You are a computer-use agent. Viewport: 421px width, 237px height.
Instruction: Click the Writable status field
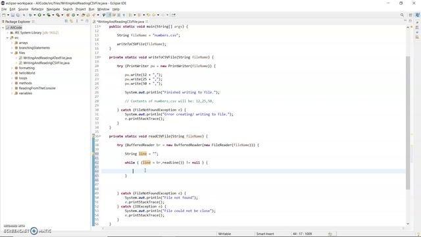click(224, 234)
